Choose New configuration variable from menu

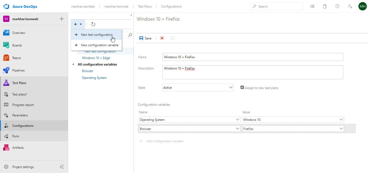[99, 45]
